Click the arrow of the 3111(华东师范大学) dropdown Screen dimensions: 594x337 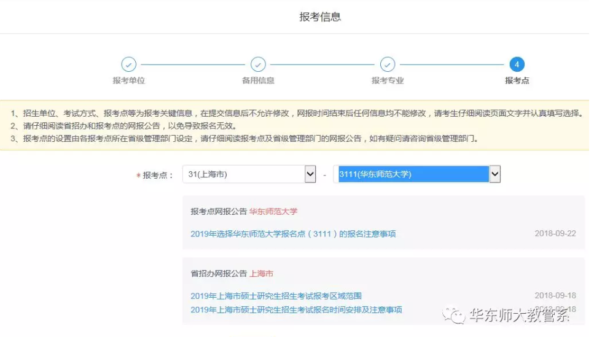[x=494, y=174]
